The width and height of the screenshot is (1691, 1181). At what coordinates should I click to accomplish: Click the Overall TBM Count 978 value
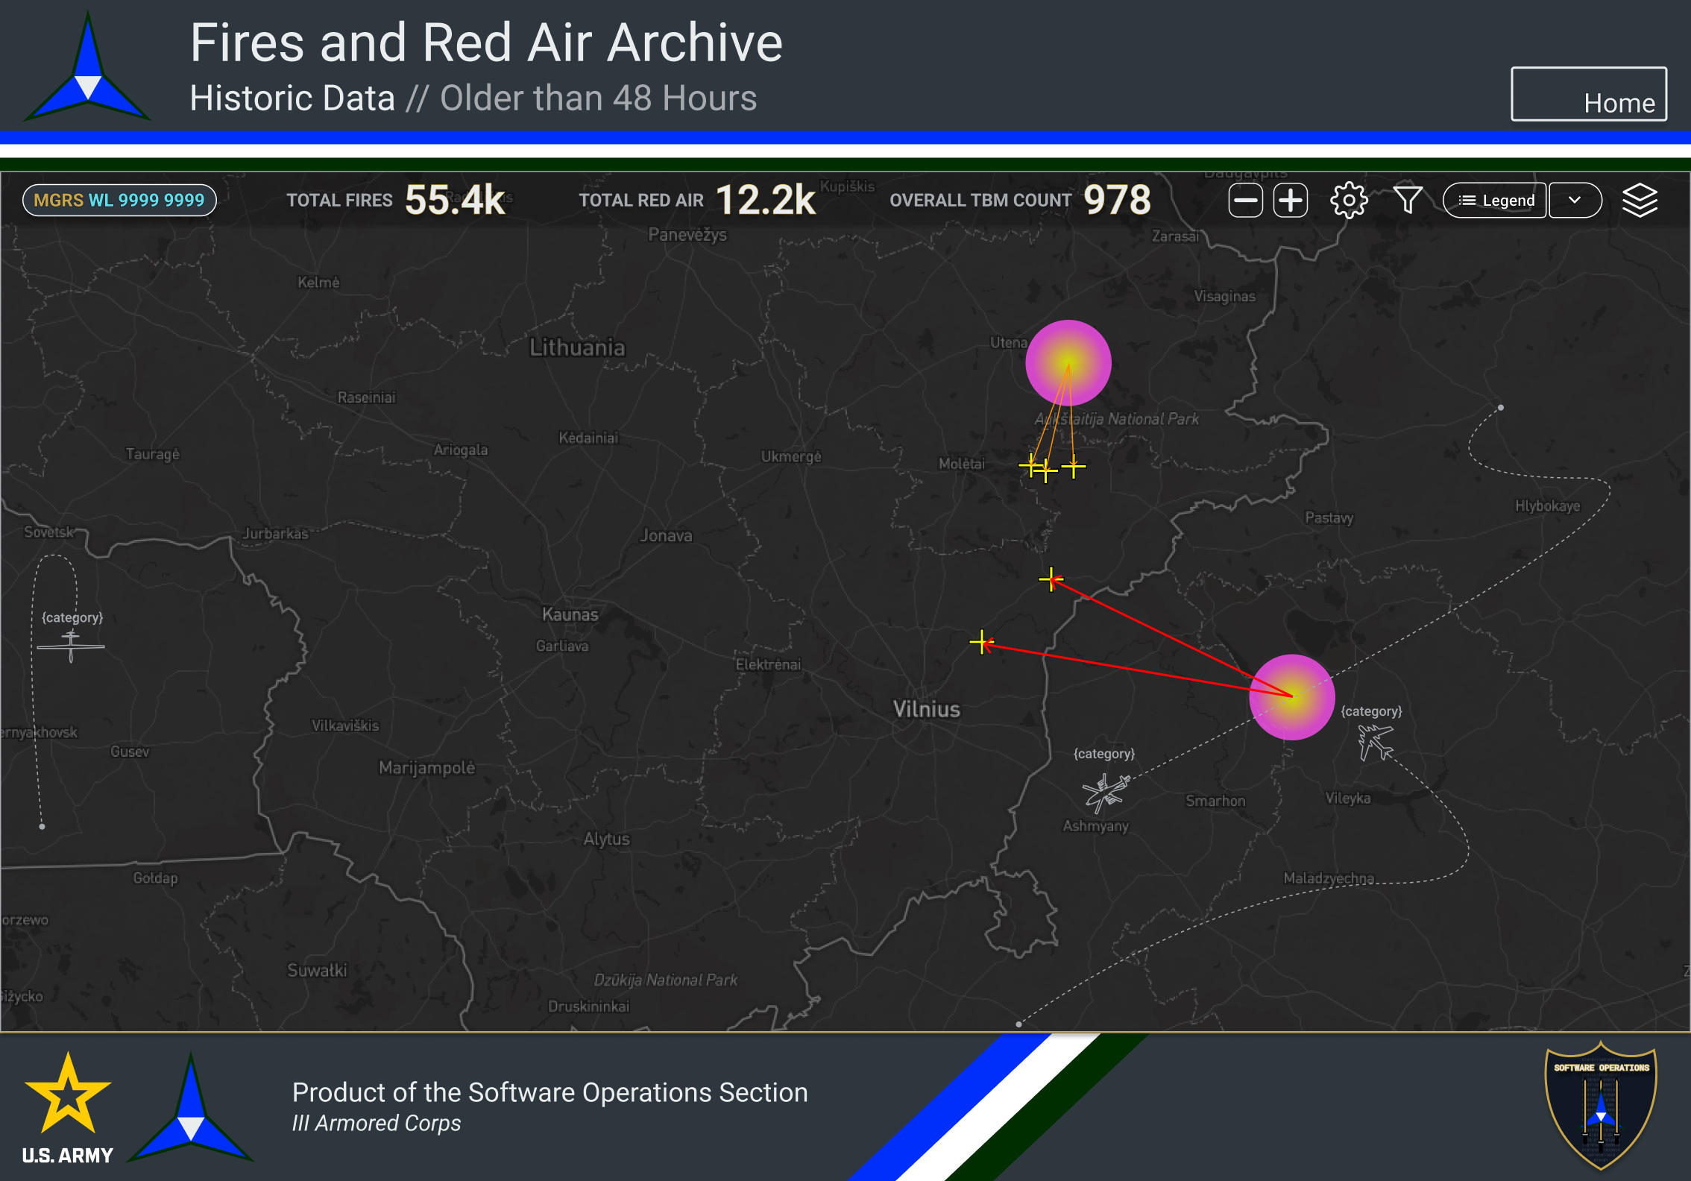(x=1117, y=200)
